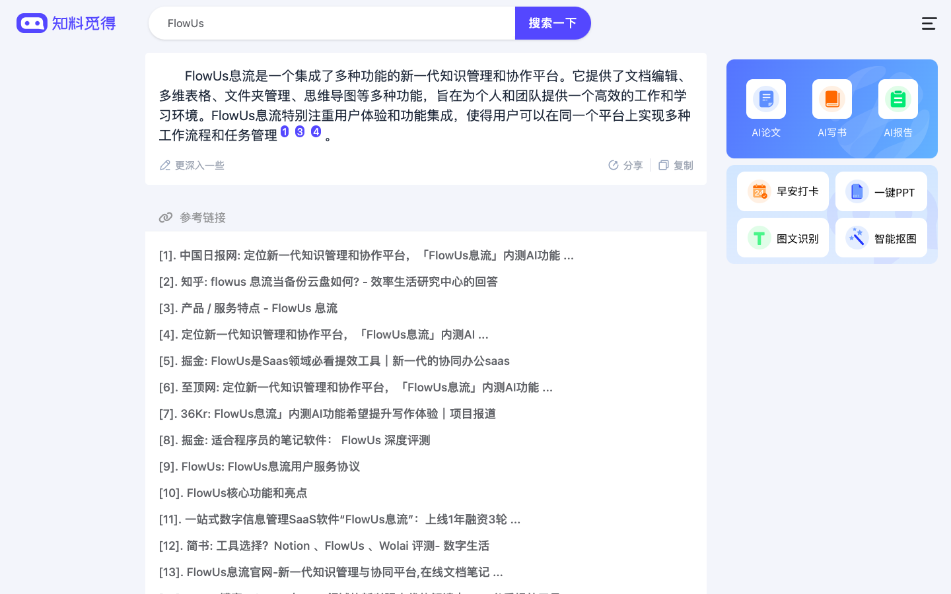Open reference [6] 至顶网 link
The height and width of the screenshot is (594, 951).
[x=356, y=387]
